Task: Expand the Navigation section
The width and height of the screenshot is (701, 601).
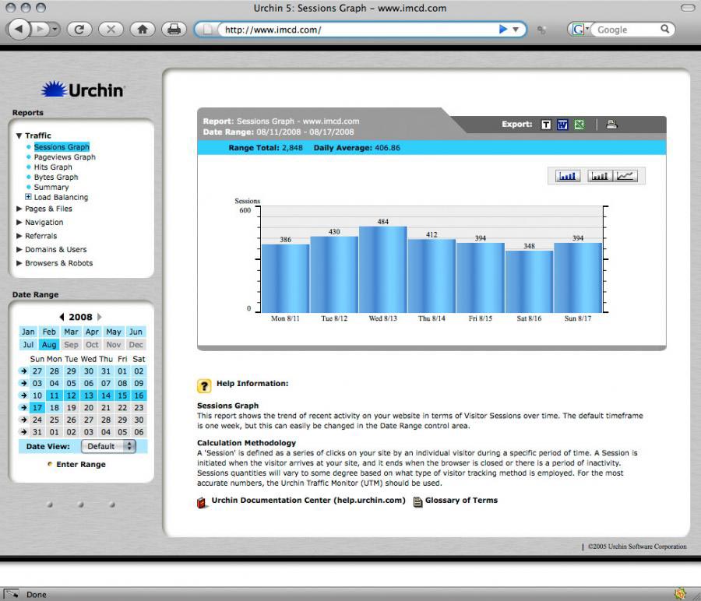Action: (19, 222)
